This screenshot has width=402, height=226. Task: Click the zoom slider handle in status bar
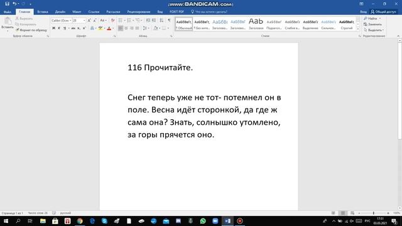[374, 213]
